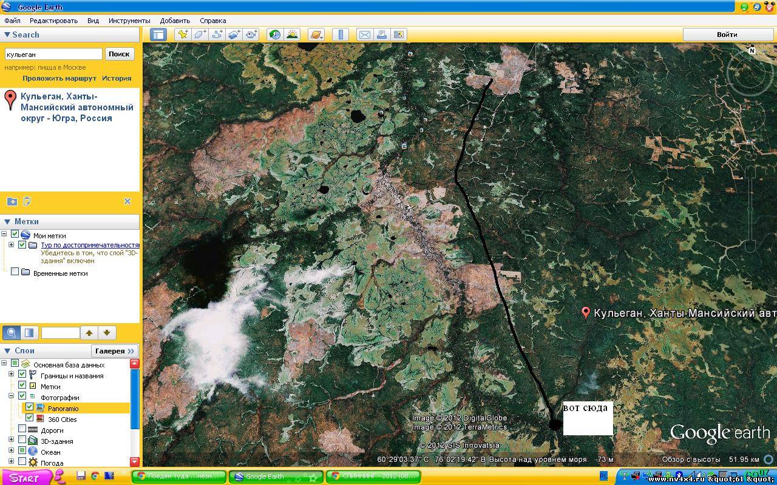Click the print icon in toolbar
Image resolution: width=777 pixels, height=485 pixels.
click(382, 35)
